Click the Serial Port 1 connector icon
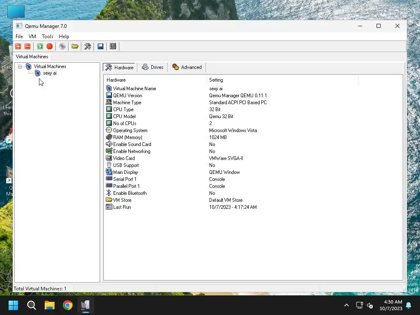 pos(109,179)
